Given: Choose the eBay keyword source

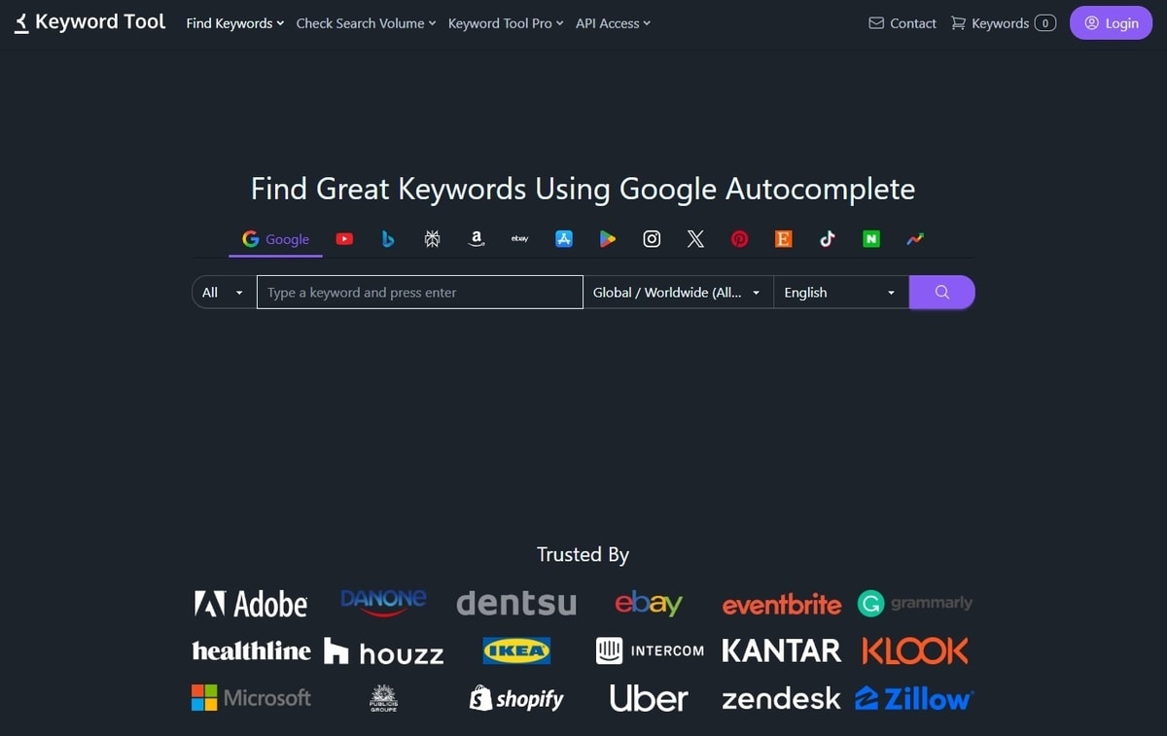Looking at the screenshot, I should (x=519, y=238).
